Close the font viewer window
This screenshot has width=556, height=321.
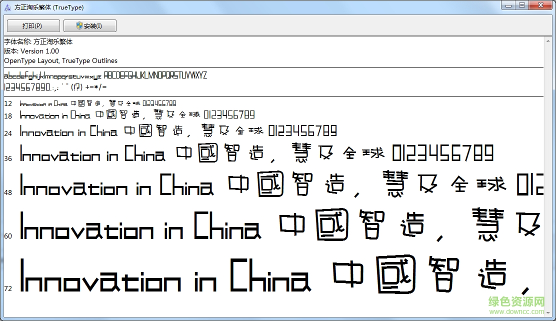coord(541,5)
